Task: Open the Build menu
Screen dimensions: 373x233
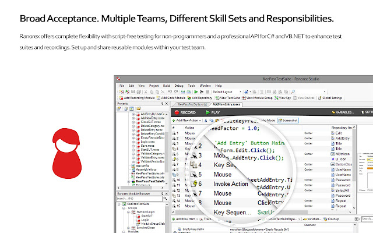Action: click(166, 86)
